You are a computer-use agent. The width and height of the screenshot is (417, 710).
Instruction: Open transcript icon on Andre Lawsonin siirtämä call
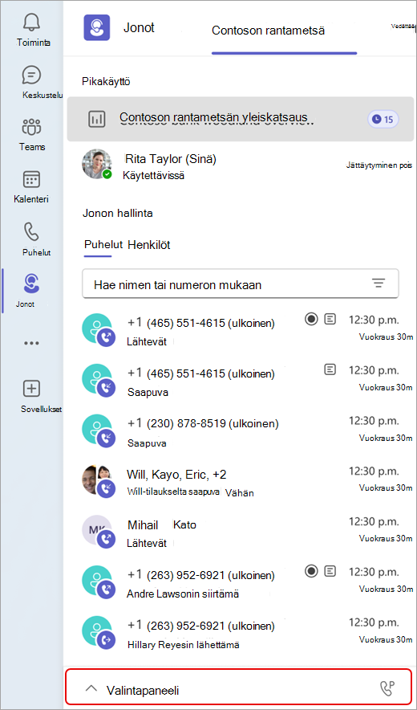[x=331, y=571]
